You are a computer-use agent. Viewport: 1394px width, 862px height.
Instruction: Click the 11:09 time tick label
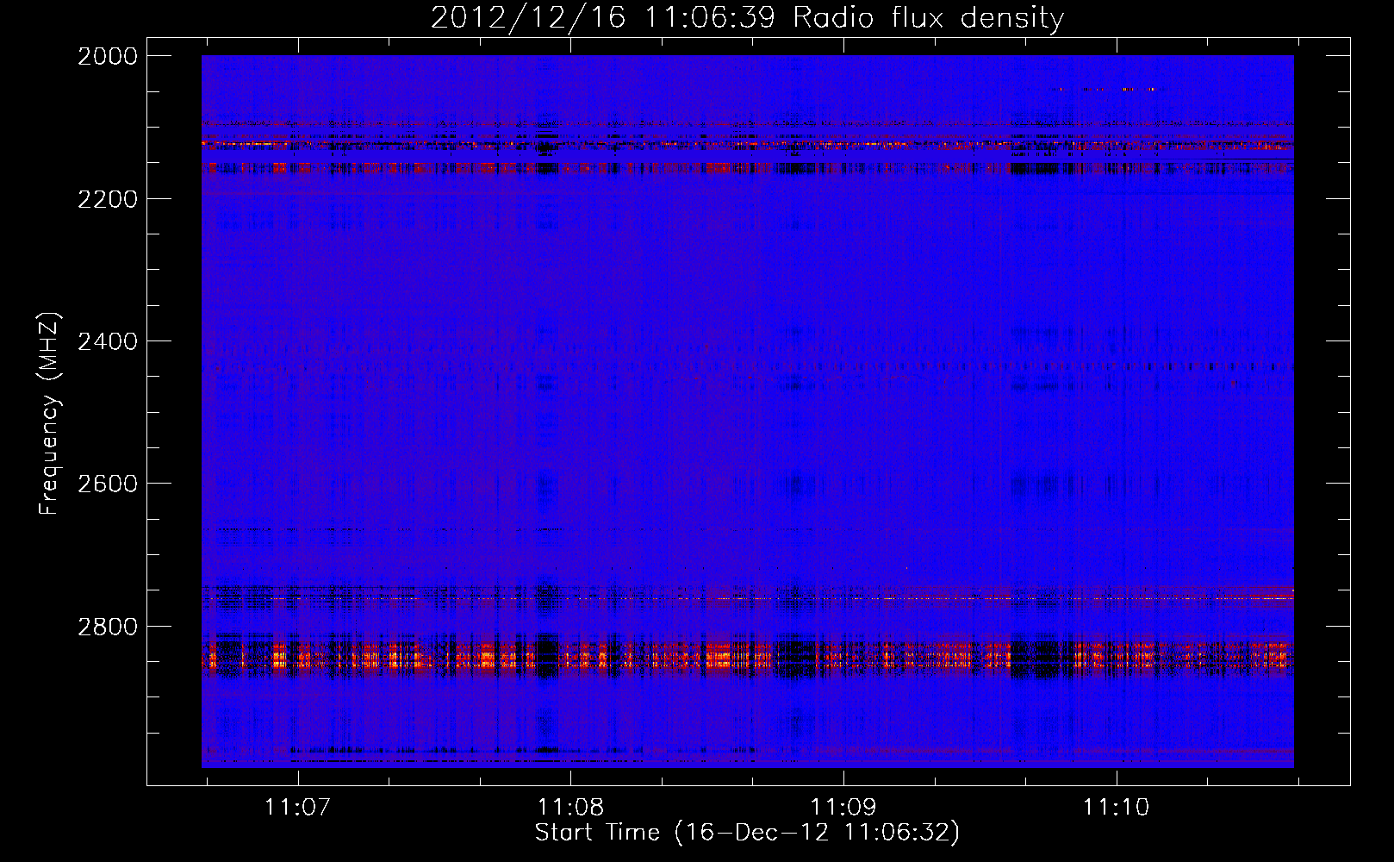pyautogui.click(x=843, y=807)
